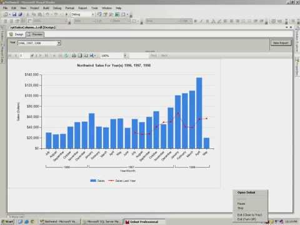Click the Internet Explorer quick launch icon
The width and height of the screenshot is (300, 225).
(26, 222)
